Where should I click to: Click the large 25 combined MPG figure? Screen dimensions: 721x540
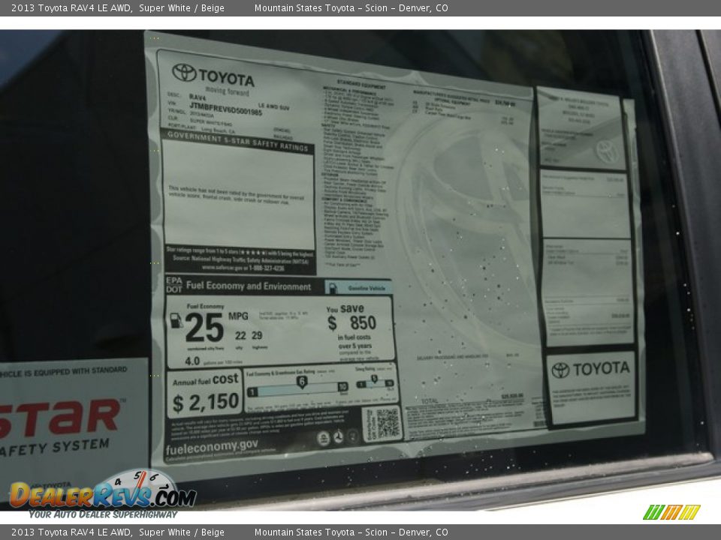204,328
